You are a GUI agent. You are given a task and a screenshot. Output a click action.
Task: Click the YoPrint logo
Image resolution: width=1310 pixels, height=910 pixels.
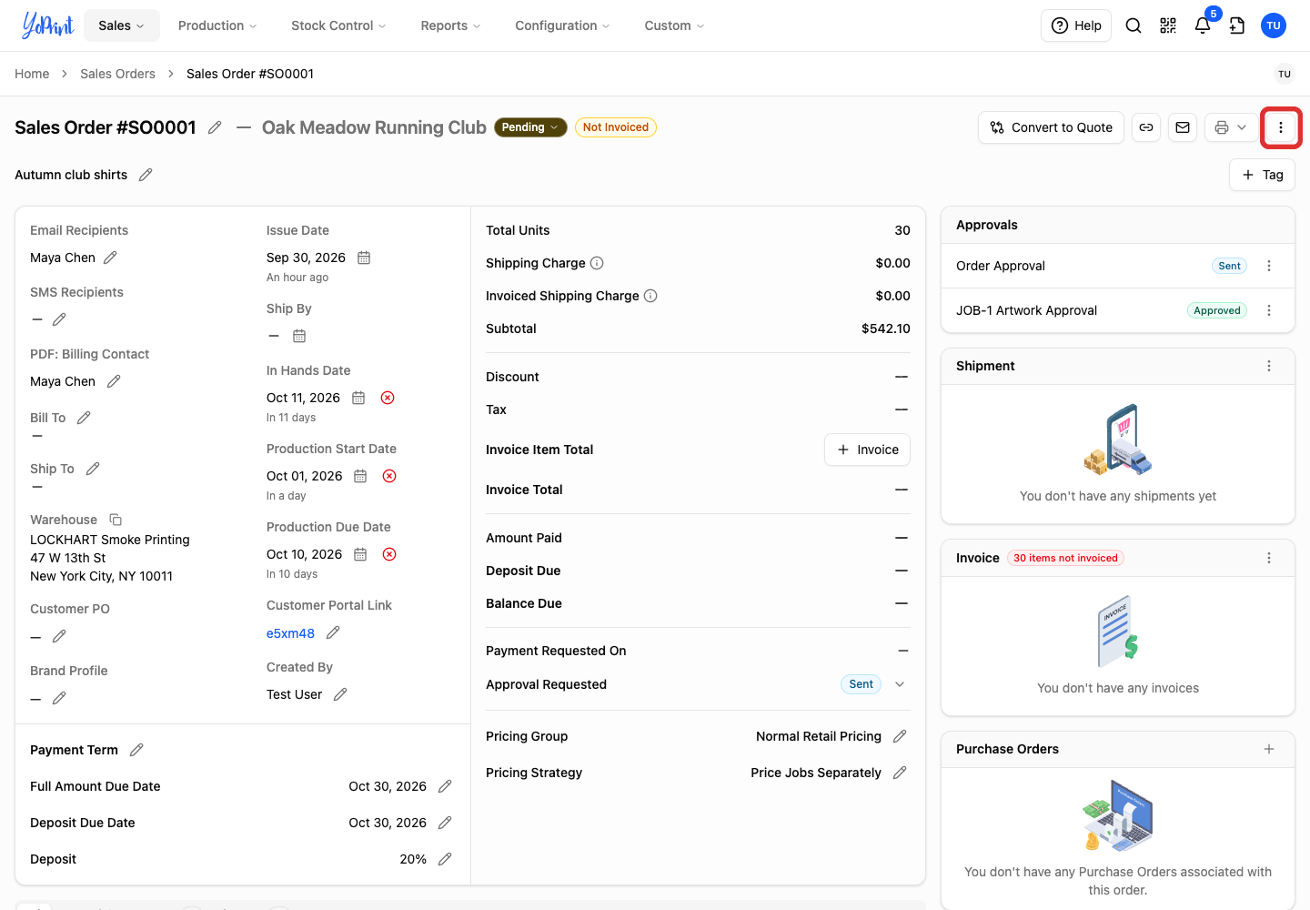pos(47,25)
